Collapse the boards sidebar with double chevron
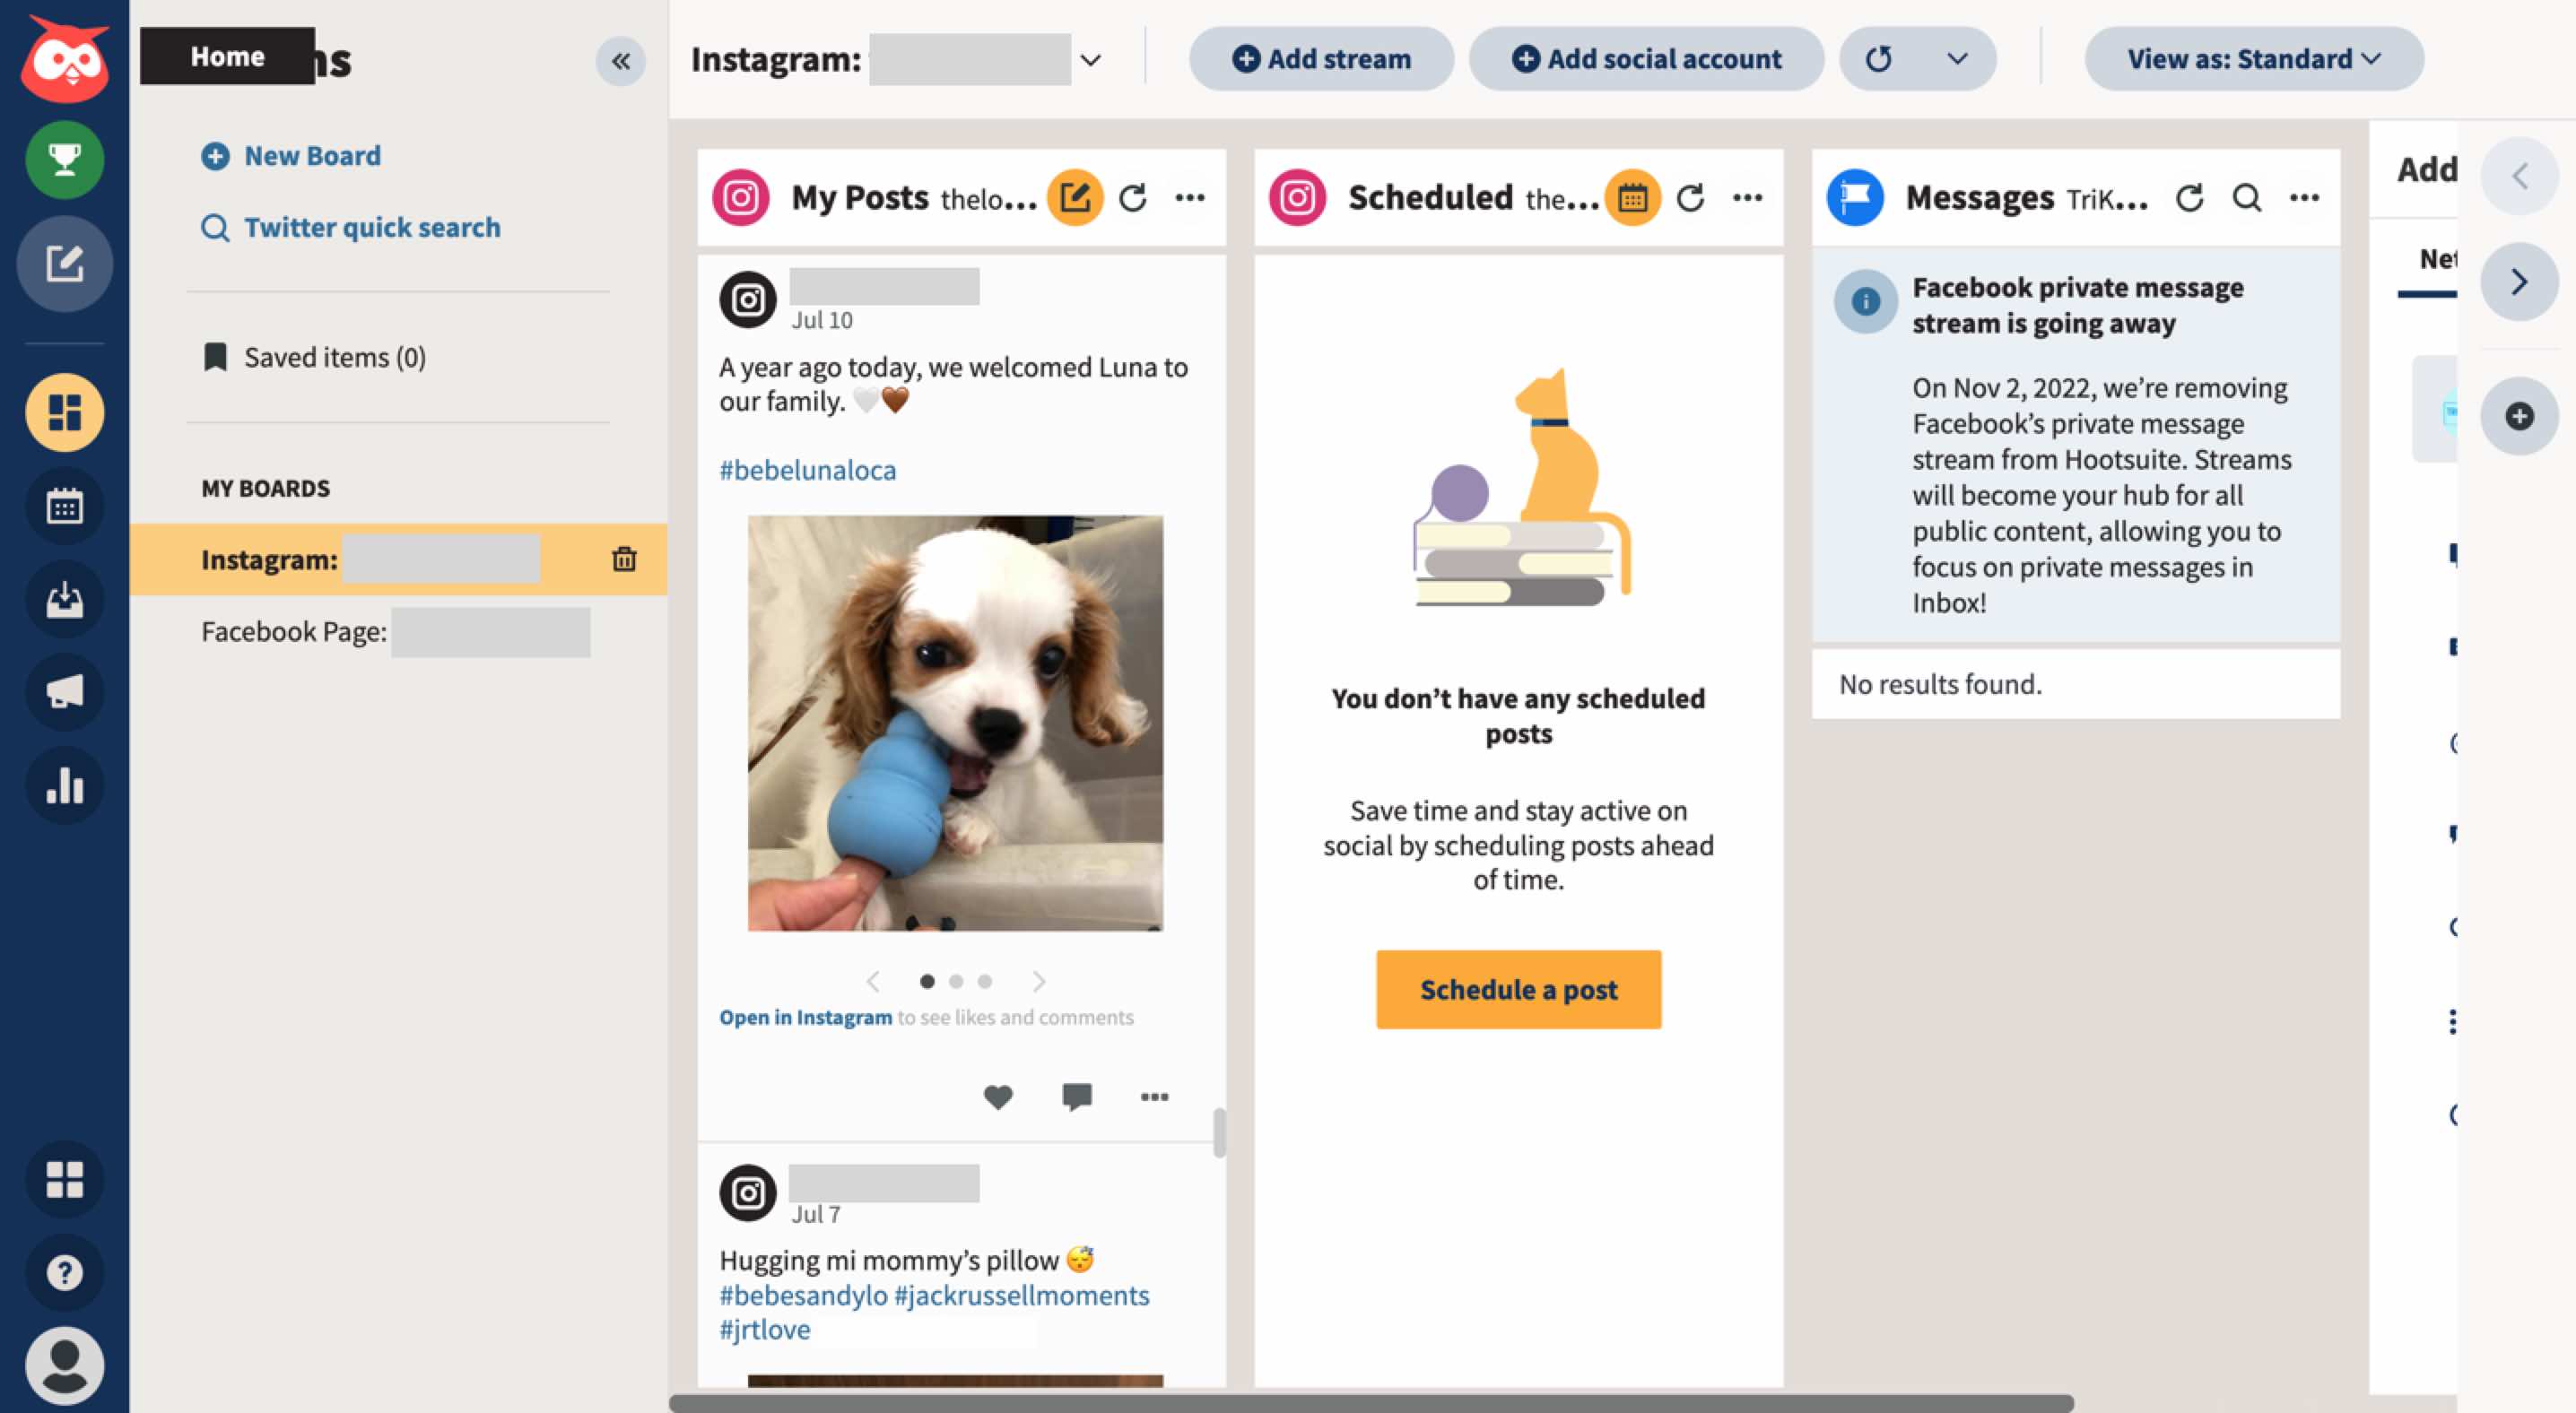Image resolution: width=2576 pixels, height=1413 pixels. (620, 61)
